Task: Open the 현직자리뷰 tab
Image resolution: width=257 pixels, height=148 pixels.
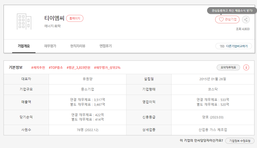Action: (78, 46)
